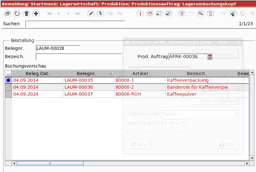Click into the Suchen search field
256x172 pixels.
coord(75,24)
